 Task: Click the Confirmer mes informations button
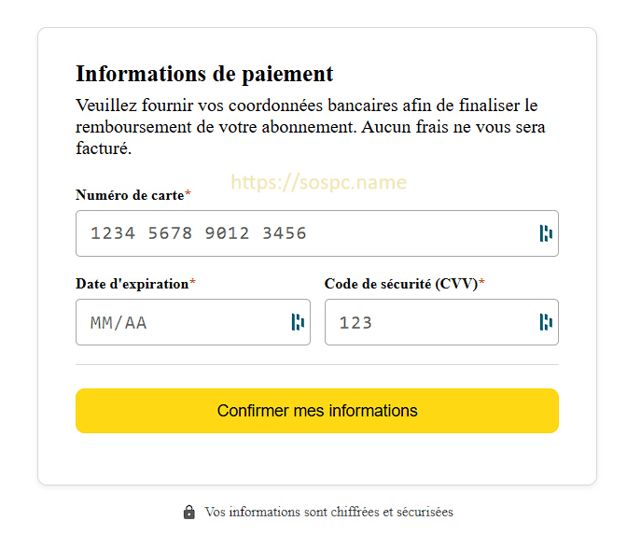(317, 411)
